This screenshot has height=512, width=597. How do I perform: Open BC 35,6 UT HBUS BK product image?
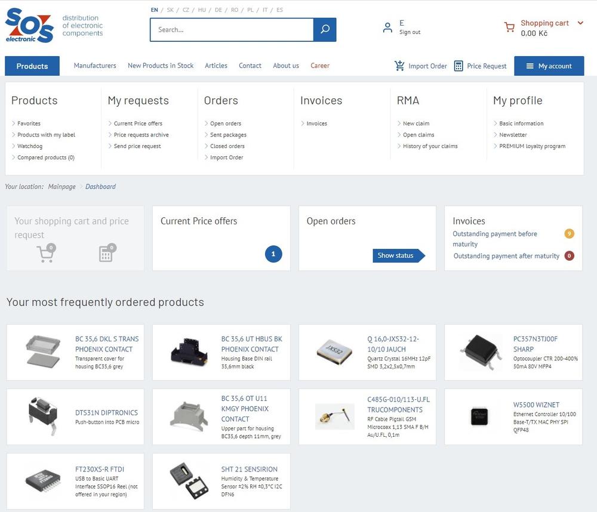click(x=189, y=351)
